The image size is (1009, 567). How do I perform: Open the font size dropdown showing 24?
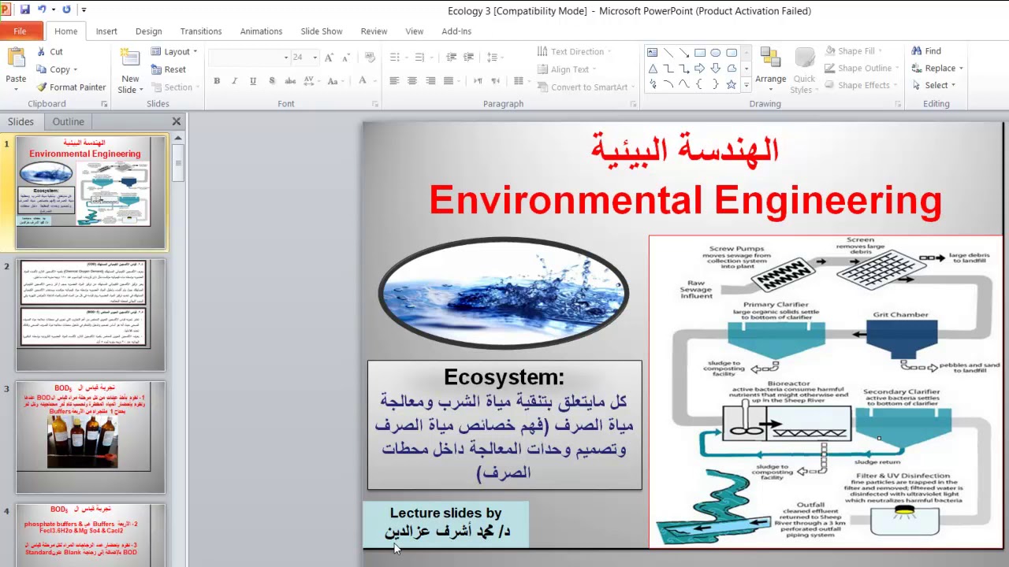pyautogui.click(x=315, y=57)
